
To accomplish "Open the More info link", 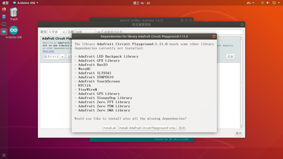I will (48, 51).
